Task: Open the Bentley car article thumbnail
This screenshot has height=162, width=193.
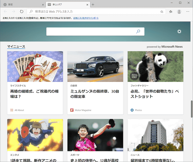Action: (x=95, y=66)
